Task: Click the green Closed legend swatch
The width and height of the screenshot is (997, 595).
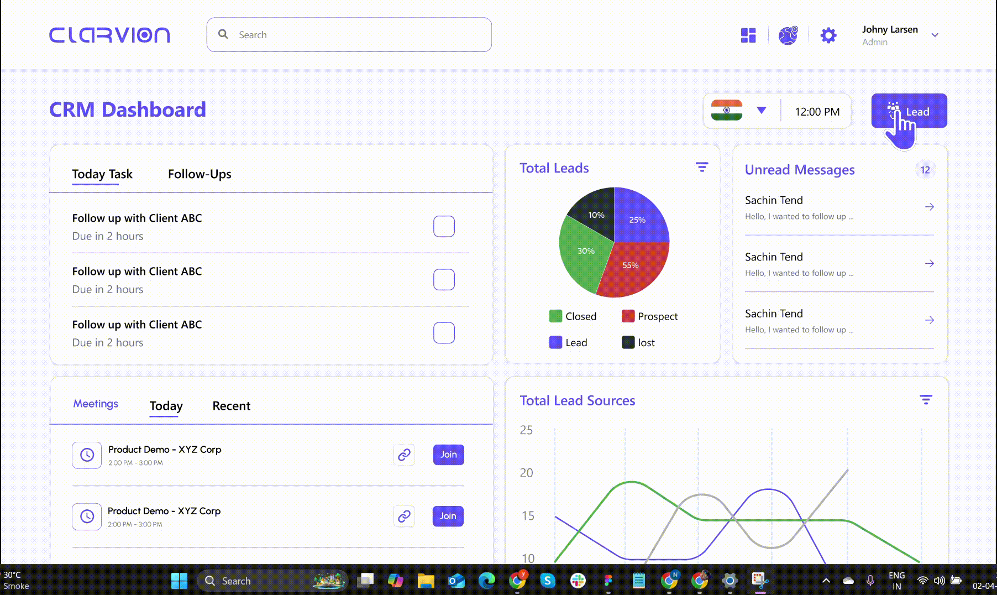Action: [x=555, y=316]
